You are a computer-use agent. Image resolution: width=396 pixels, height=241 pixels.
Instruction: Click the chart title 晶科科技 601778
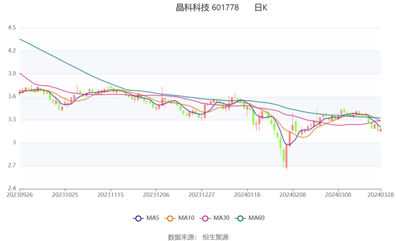207,8
